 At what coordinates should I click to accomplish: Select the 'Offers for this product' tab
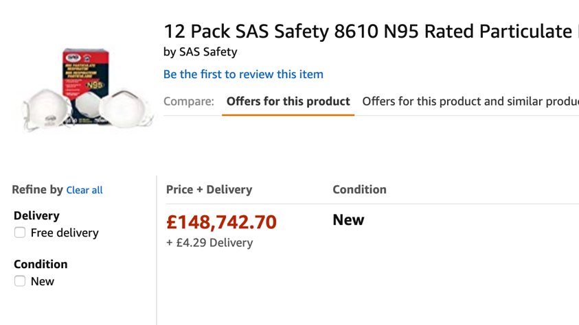click(288, 101)
